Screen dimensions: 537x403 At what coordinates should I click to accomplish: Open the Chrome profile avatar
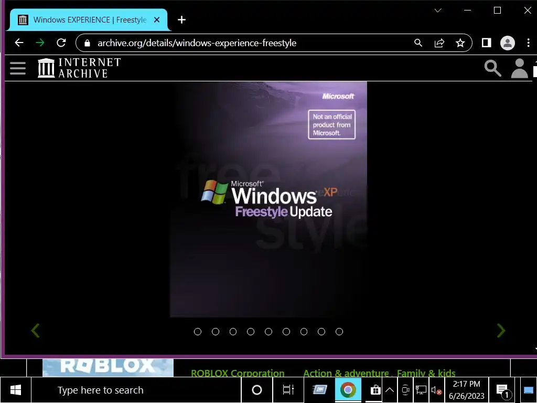(508, 43)
